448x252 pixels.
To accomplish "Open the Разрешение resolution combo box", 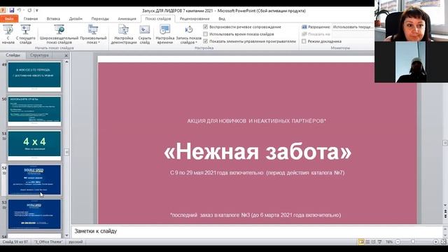I will (x=353, y=27).
